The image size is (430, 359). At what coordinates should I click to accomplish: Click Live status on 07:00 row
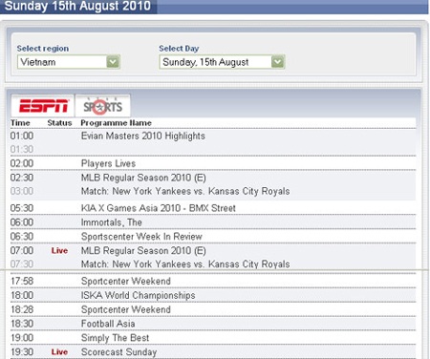click(x=59, y=251)
